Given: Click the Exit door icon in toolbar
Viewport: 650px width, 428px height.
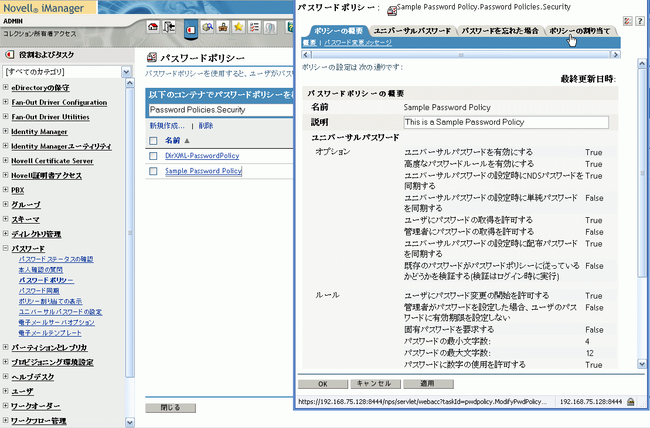Looking at the screenshot, I should [169, 28].
